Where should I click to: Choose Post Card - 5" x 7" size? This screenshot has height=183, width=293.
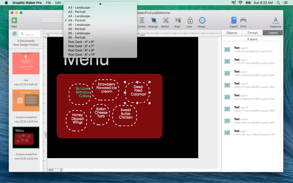(x=100, y=46)
